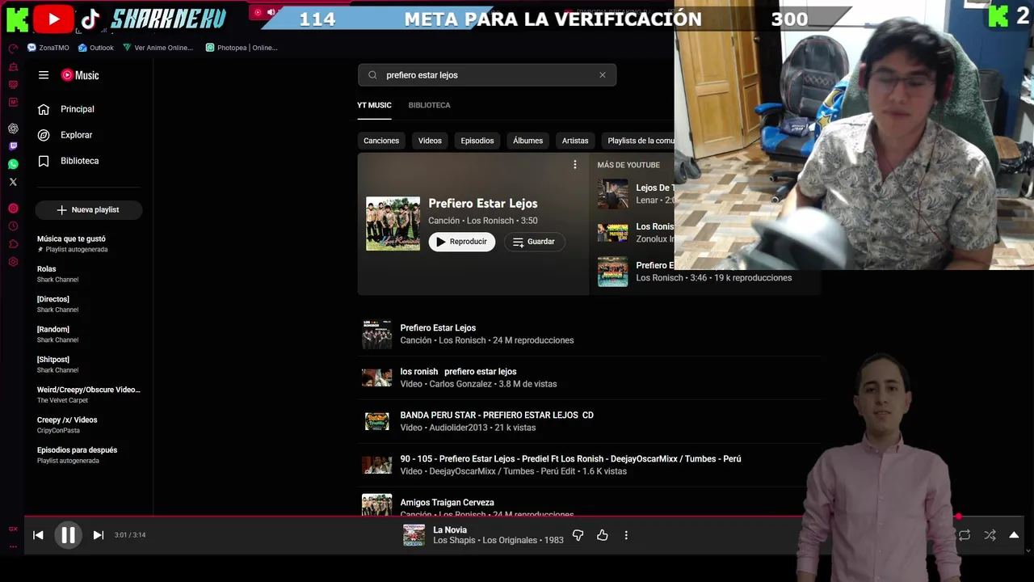
Task: Open browser sidebar Settings gear
Action: [x=13, y=262]
